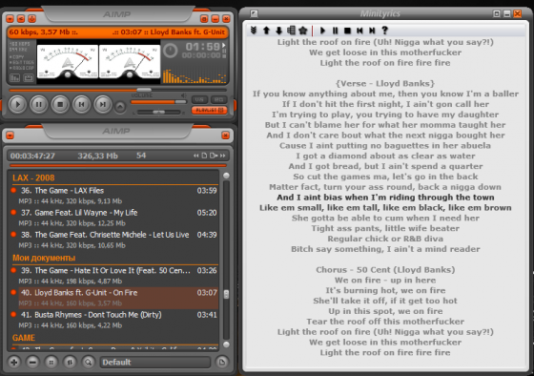Click the orange spectrum analyzer bars

click(x=195, y=75)
